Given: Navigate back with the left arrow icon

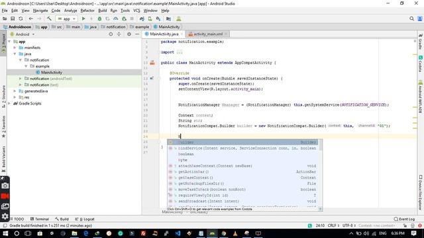Looking at the screenshot, I should pyautogui.click(x=31, y=19).
